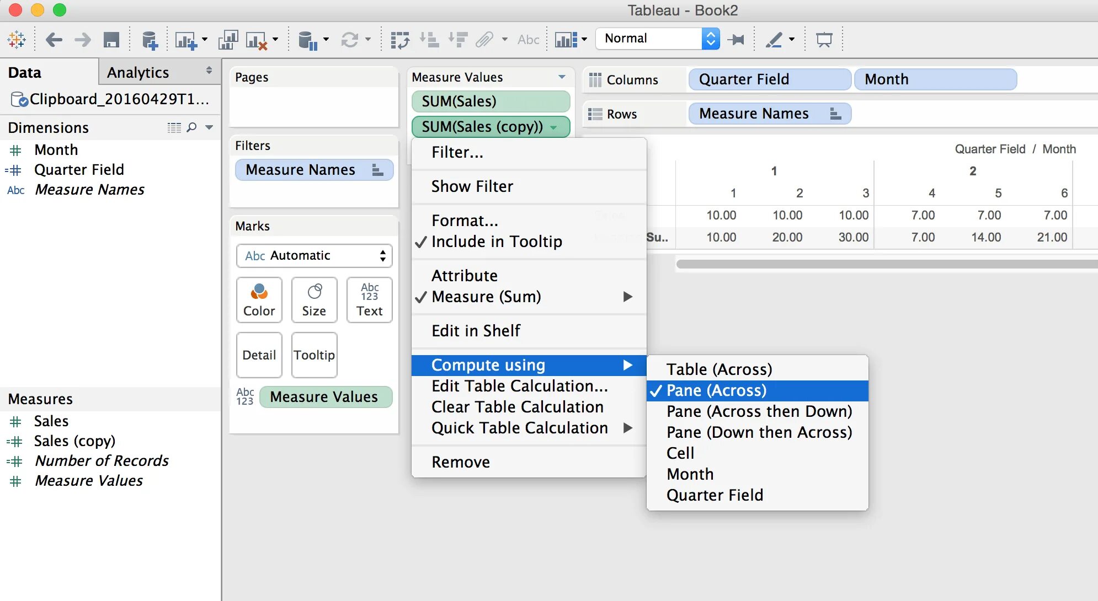Choose Edit Table Calculation menu entry
The width and height of the screenshot is (1098, 601).
(519, 386)
